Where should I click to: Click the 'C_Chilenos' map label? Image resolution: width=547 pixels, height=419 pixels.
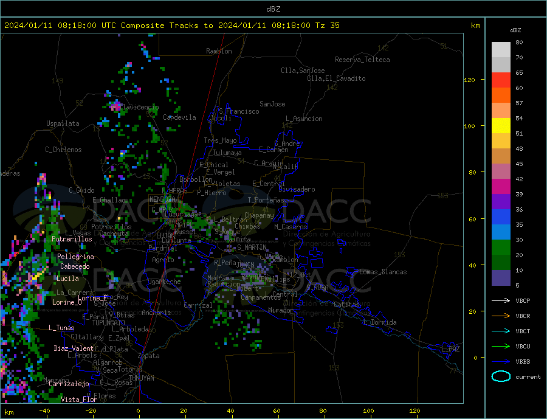pyautogui.click(x=63, y=150)
